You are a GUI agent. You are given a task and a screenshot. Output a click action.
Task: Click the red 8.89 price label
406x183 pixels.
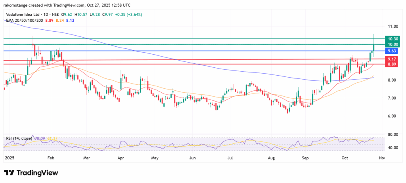pyautogui.click(x=392, y=64)
